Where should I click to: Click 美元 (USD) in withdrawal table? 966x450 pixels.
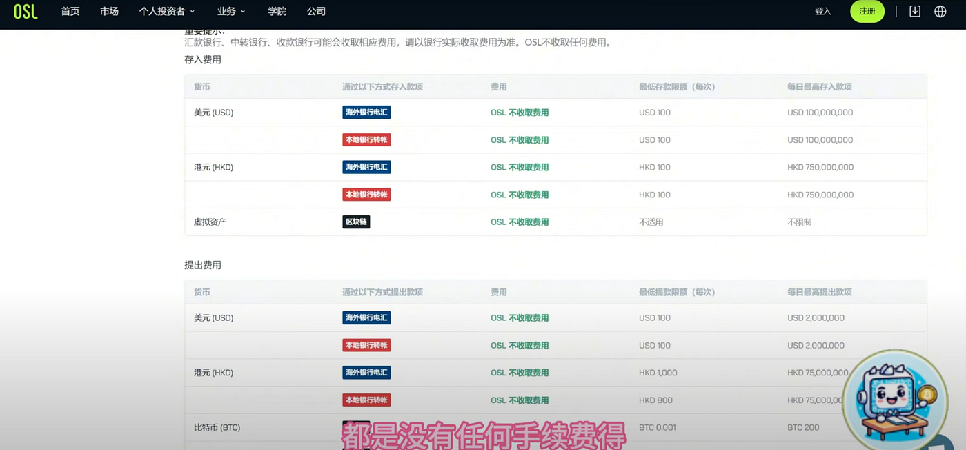click(x=214, y=318)
